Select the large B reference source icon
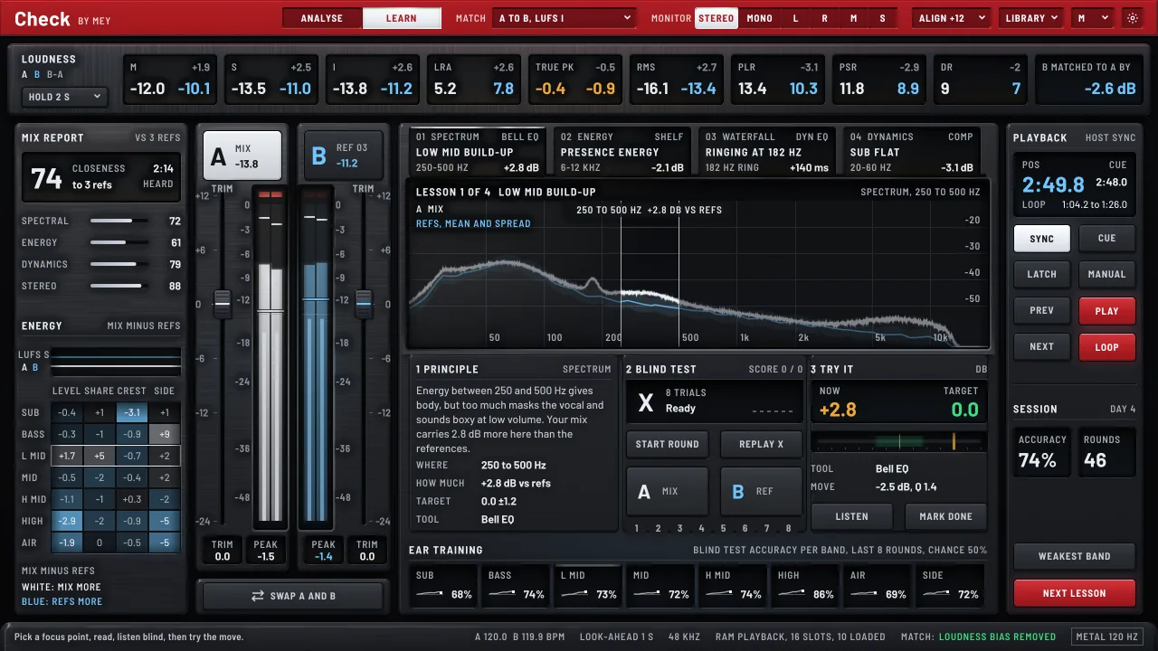 tap(319, 156)
